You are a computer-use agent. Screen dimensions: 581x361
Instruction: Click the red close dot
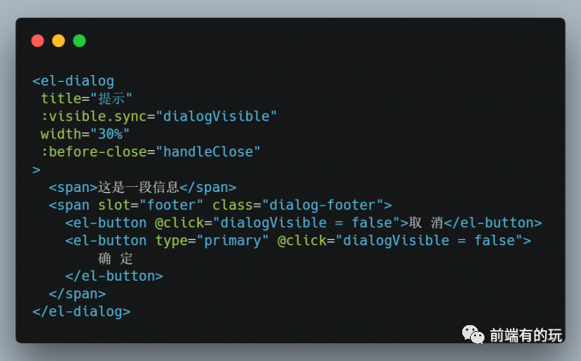point(38,41)
